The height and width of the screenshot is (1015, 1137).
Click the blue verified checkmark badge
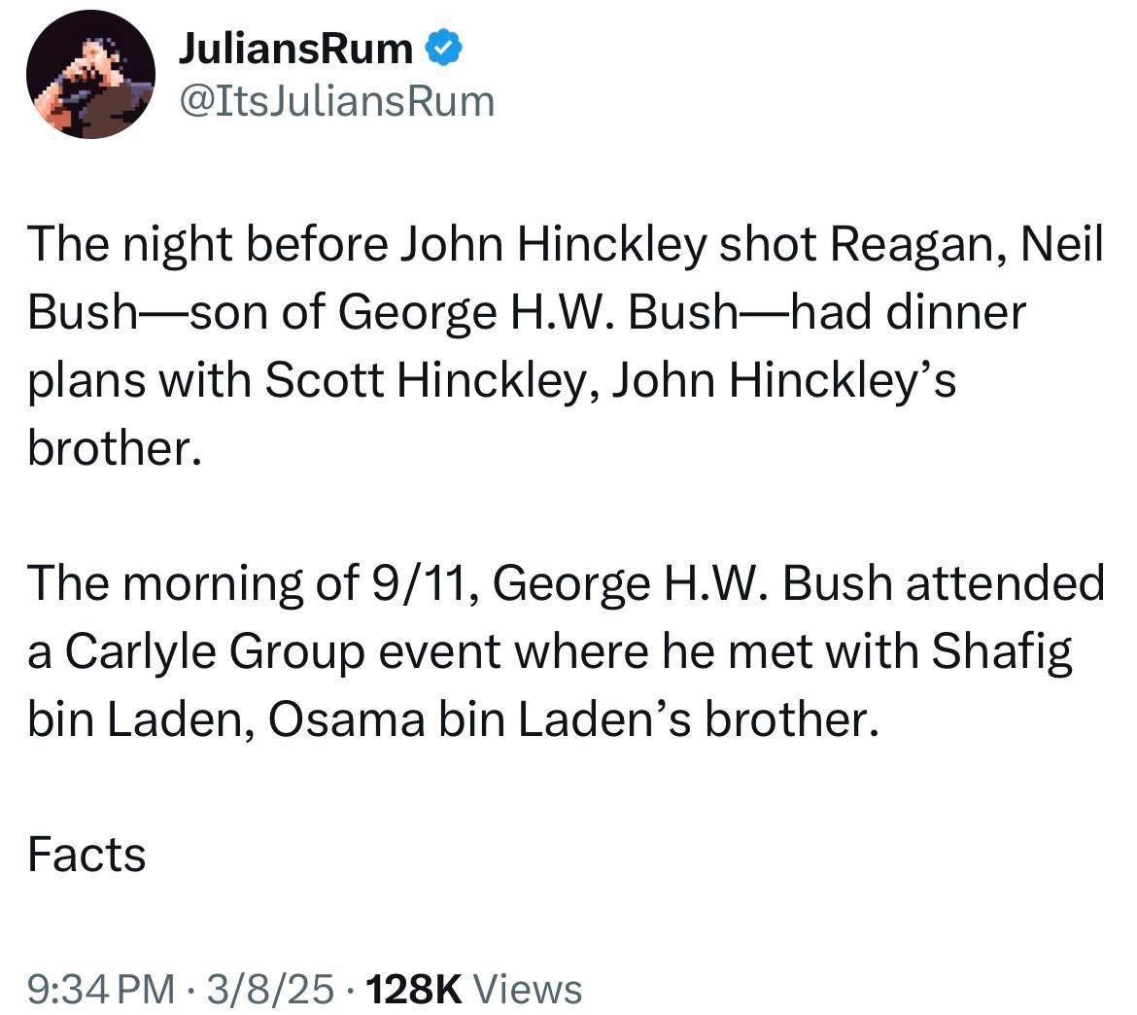(443, 47)
